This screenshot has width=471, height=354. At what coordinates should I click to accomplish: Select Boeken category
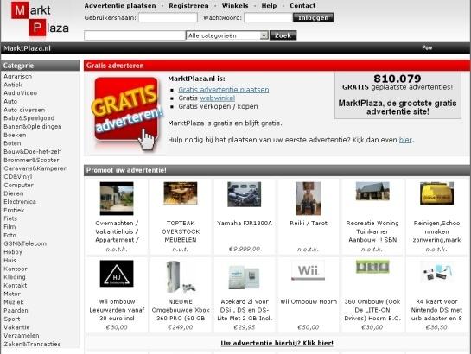[15, 135]
